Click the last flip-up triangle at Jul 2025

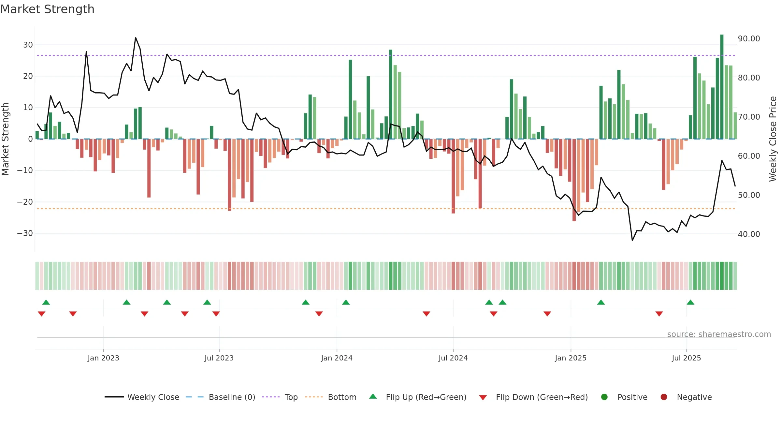coord(690,302)
